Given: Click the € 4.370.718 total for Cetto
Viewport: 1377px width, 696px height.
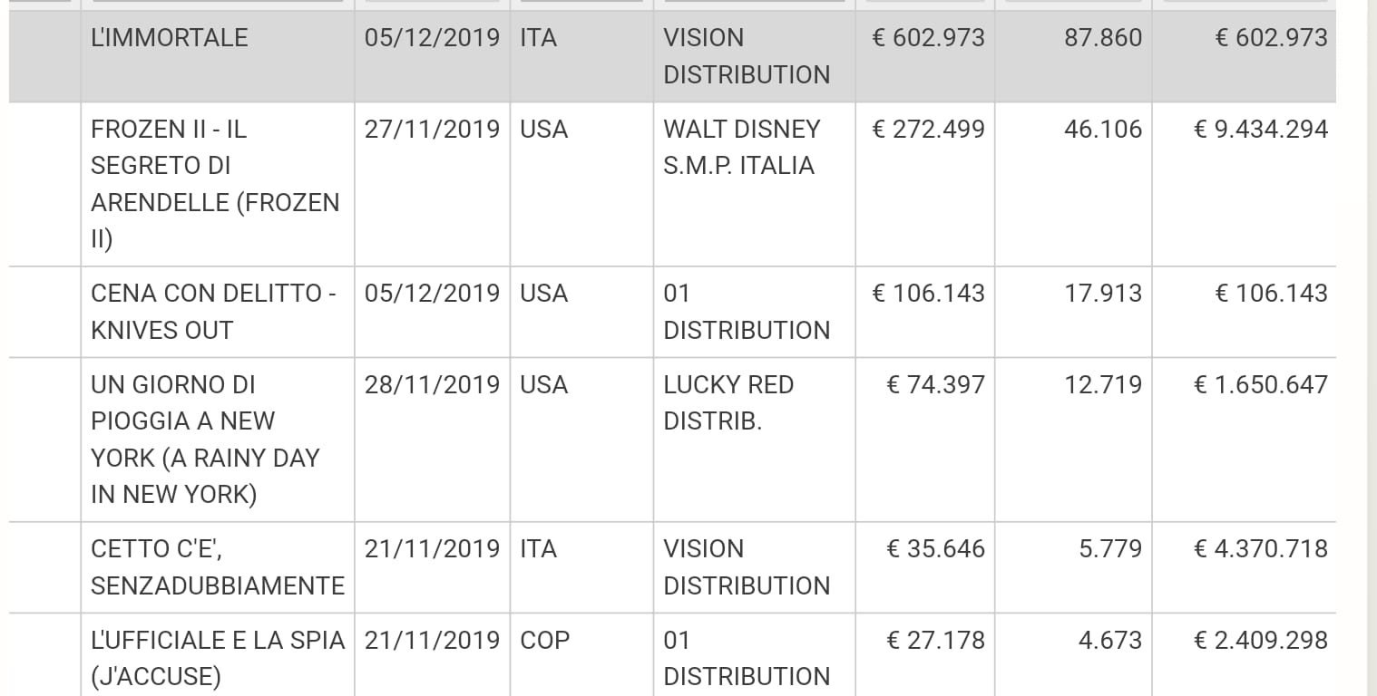Looking at the screenshot, I should click(x=1261, y=549).
